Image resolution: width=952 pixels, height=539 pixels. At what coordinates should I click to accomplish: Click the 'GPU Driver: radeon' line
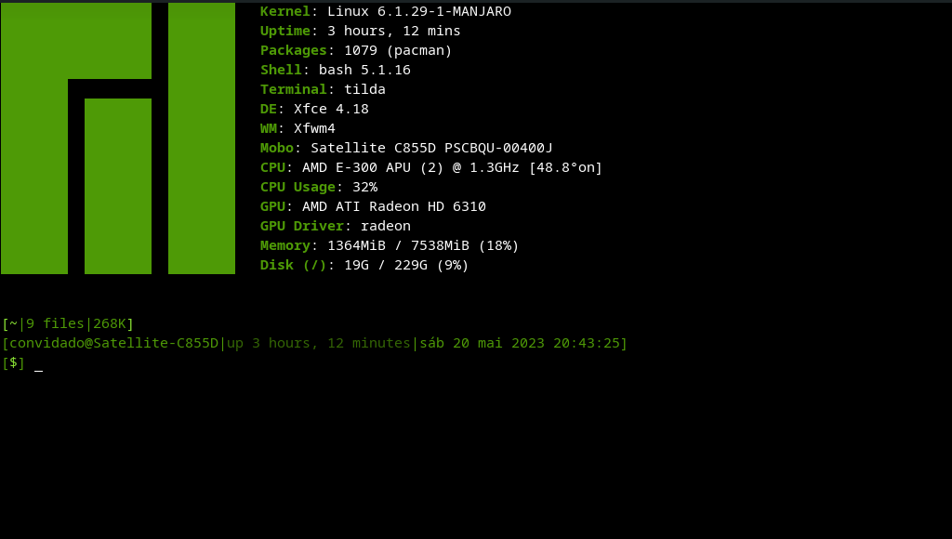335,226
